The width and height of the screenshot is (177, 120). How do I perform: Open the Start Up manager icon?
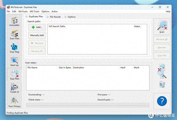[14, 62]
